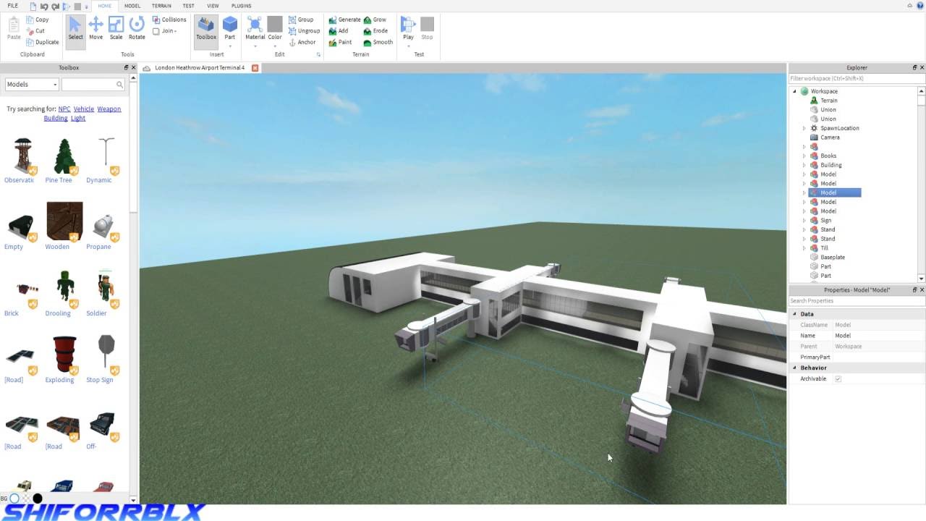Expand the SpawnLocation node
Screen dimensions: 926x521
click(804, 128)
